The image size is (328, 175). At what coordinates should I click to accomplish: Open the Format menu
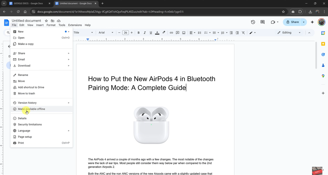pyautogui.click(x=51, y=25)
